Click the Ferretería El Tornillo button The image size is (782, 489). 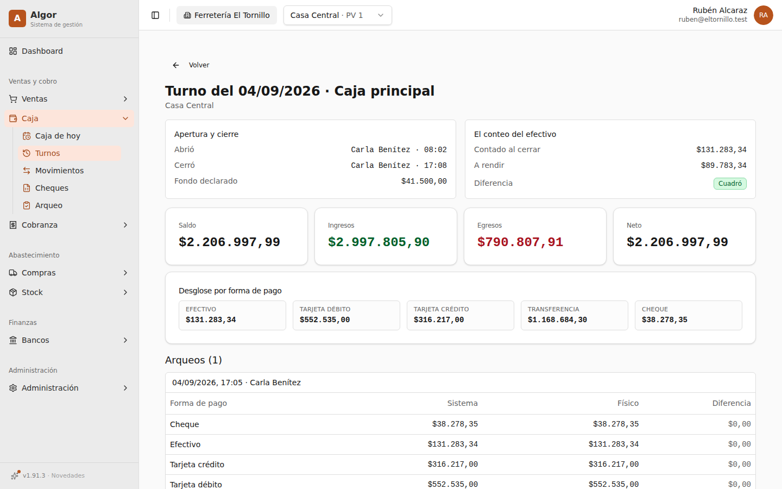point(226,15)
